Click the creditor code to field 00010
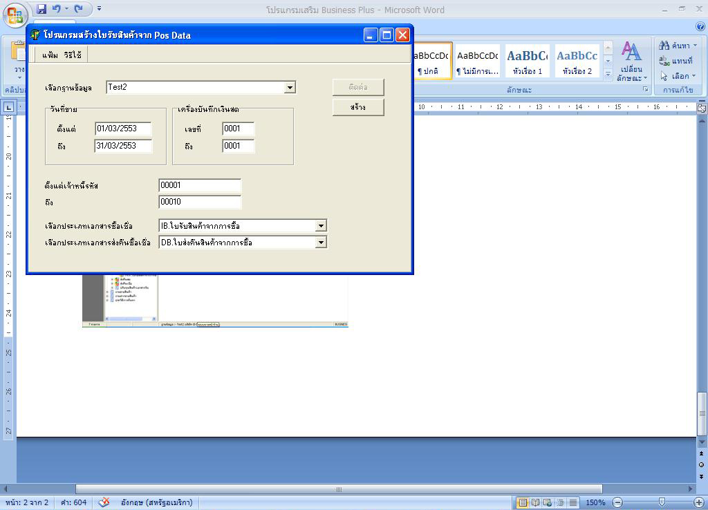 (x=200, y=202)
